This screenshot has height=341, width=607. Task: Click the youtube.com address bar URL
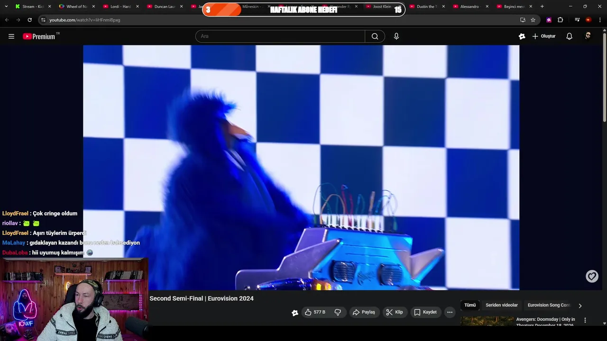tap(85, 20)
